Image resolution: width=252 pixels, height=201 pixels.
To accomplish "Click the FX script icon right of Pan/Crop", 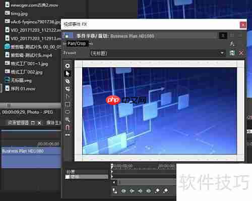I will pyautogui.click(x=232, y=44).
